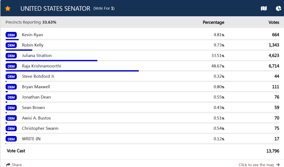Open the "Click to see the map" link

pos(256,165)
